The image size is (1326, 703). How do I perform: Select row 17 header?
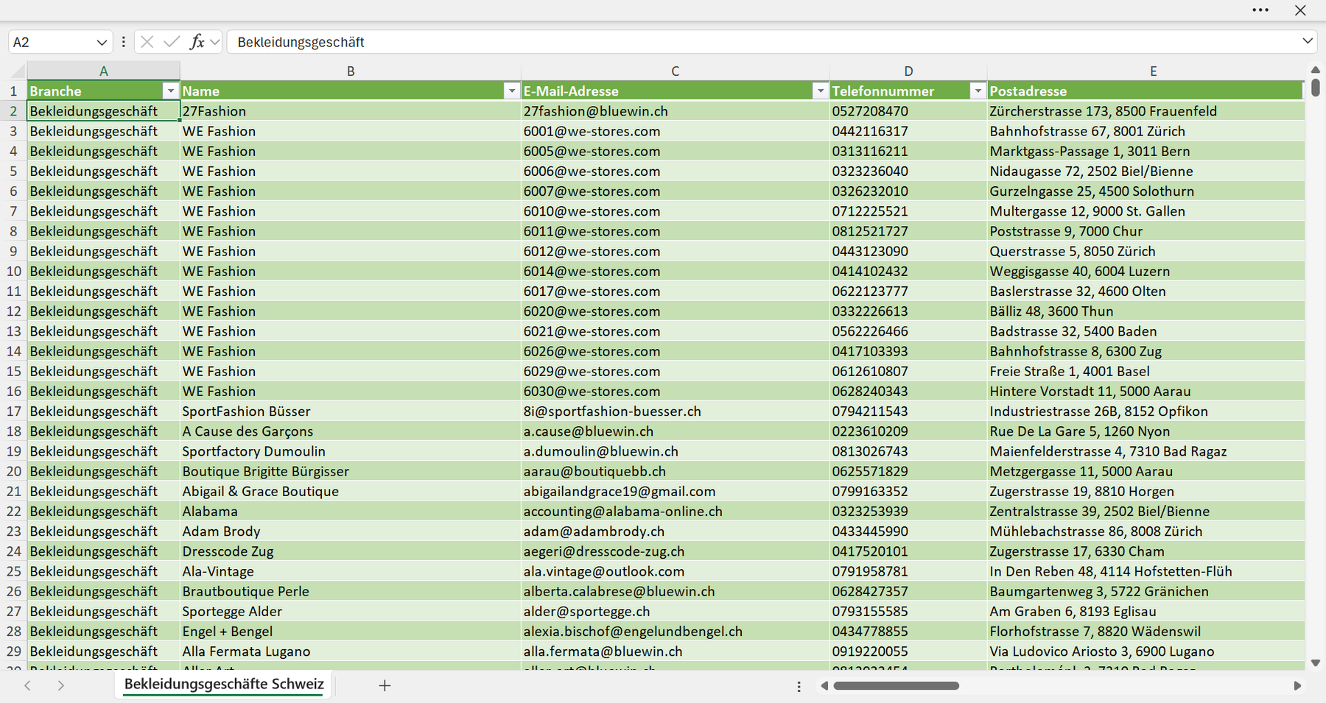point(14,411)
